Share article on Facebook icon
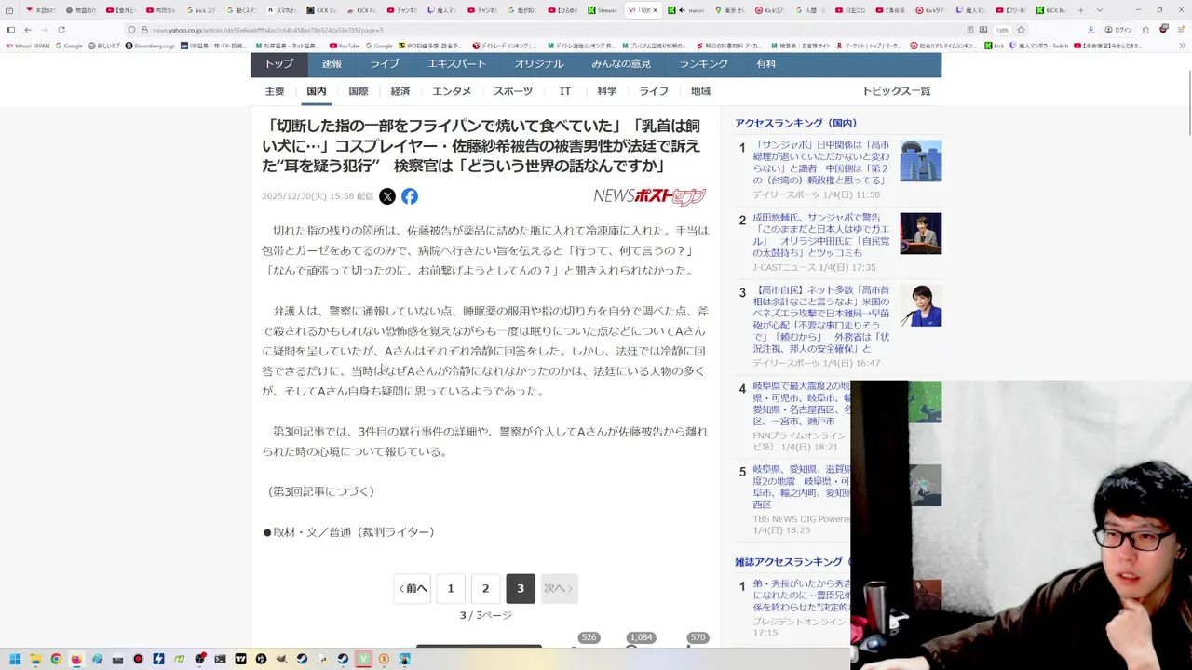 (x=410, y=196)
